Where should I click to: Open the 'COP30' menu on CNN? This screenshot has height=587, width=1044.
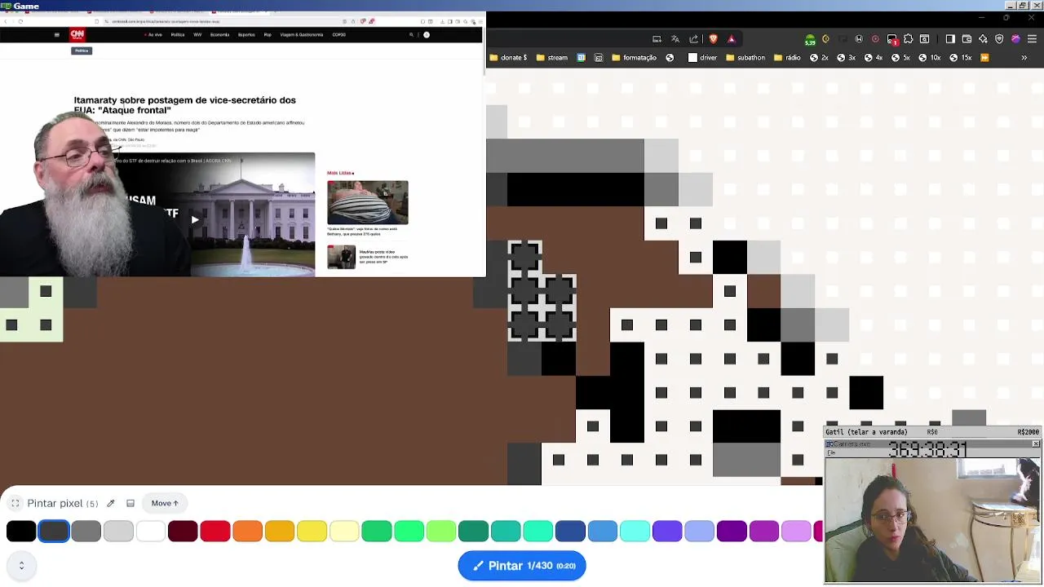point(339,34)
